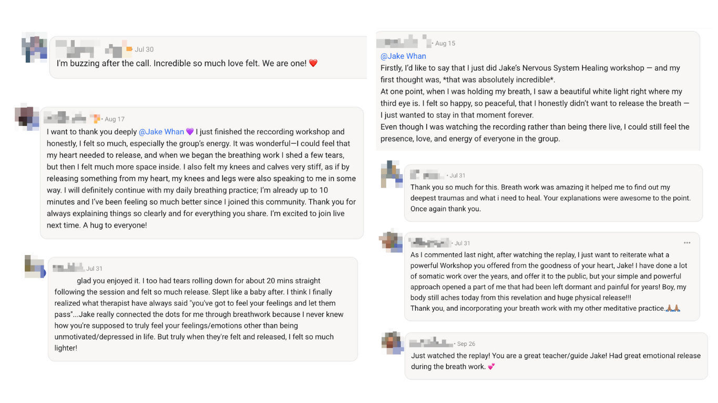Viewport: 718px width, 403px height.
Task: Open the Aug 17 timestamp link
Action: (x=115, y=119)
